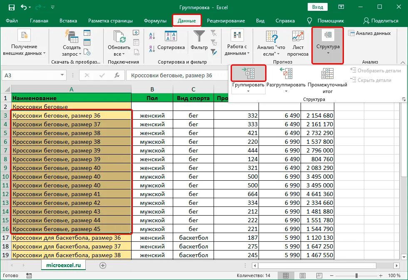Open the Разметка страницы tab
The width and height of the screenshot is (408, 280).
tap(110, 21)
